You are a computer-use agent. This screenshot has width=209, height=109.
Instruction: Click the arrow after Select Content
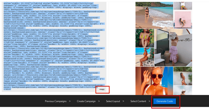click(x=149, y=101)
